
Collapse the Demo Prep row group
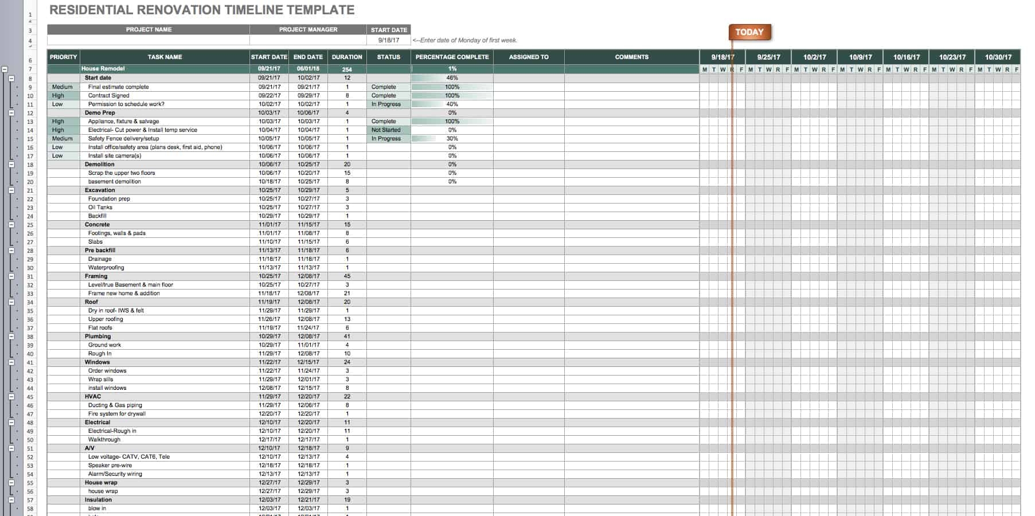(x=13, y=112)
